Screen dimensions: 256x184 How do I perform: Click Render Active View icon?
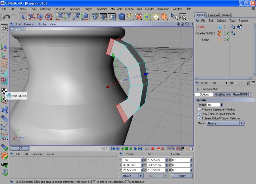coord(95,17)
